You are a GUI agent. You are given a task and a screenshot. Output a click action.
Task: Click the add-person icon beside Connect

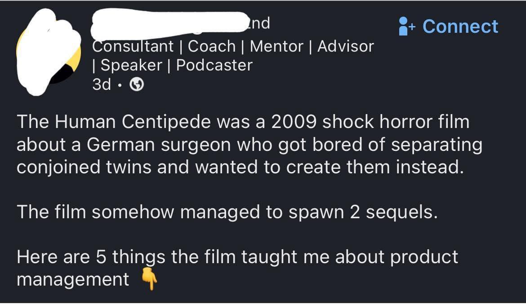pyautogui.click(x=406, y=26)
